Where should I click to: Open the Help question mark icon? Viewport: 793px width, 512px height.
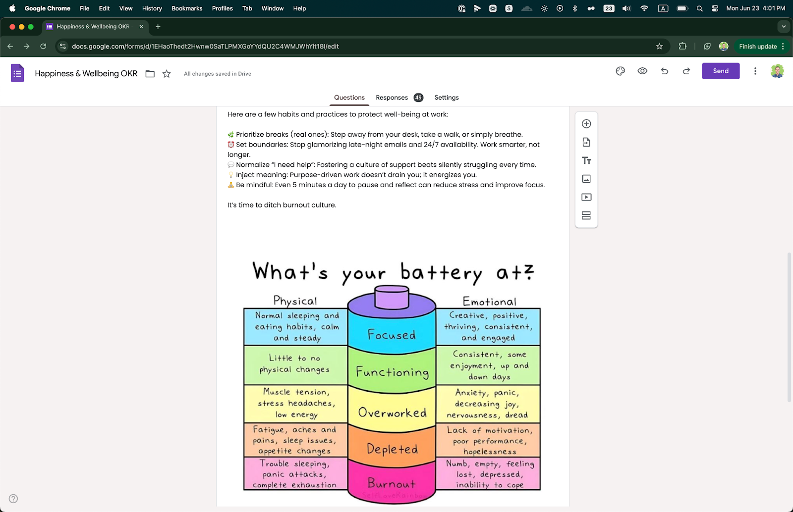13,499
